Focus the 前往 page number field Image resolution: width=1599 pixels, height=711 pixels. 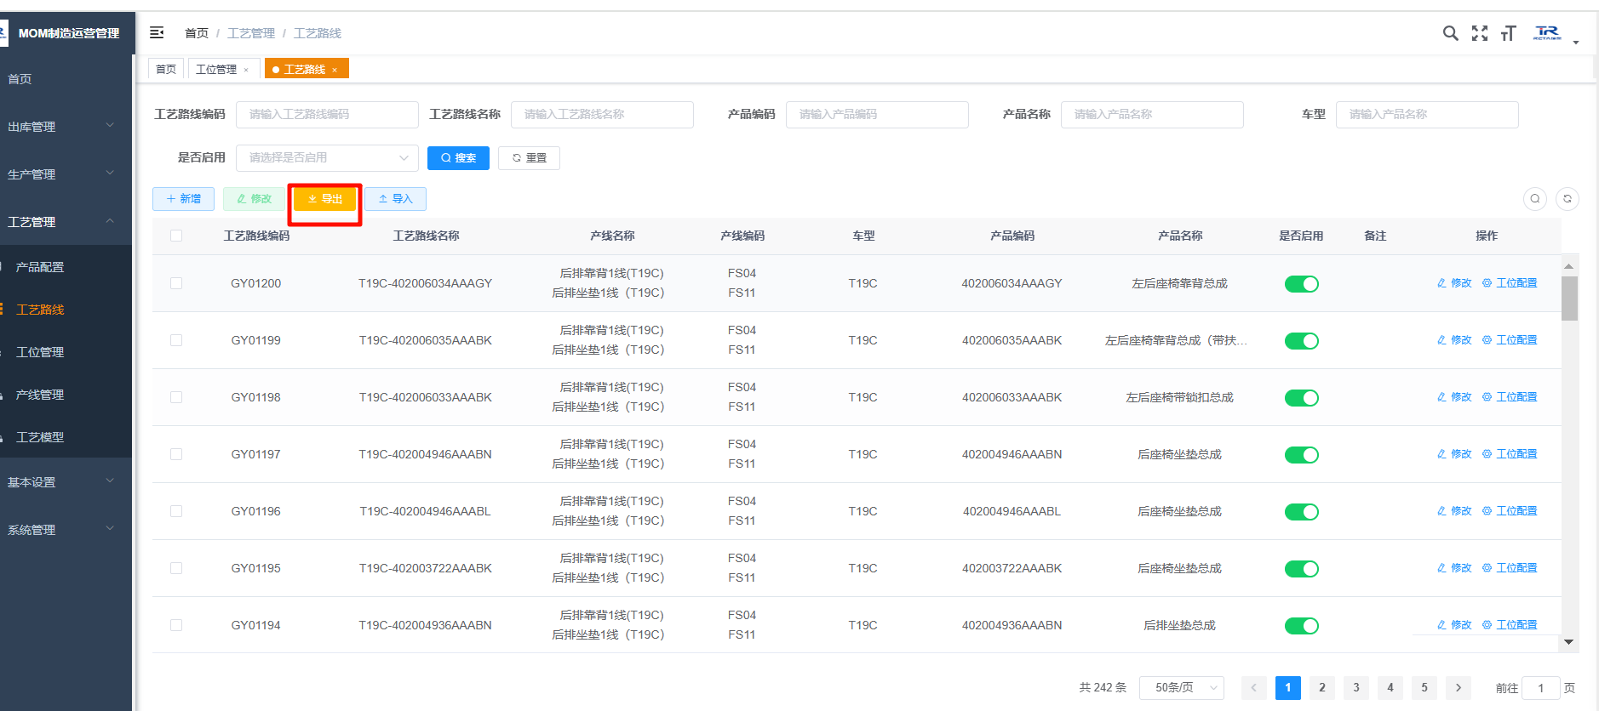[1541, 688]
